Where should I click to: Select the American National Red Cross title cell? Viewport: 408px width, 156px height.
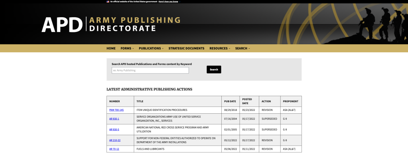click(x=178, y=129)
